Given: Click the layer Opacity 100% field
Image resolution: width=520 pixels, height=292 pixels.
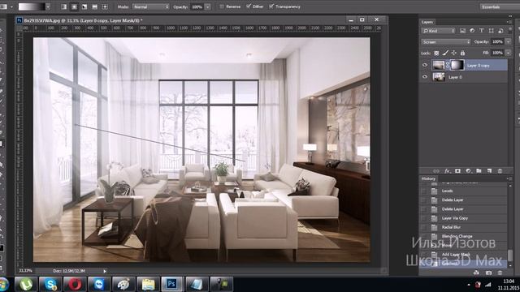Looking at the screenshot, I should [497, 41].
